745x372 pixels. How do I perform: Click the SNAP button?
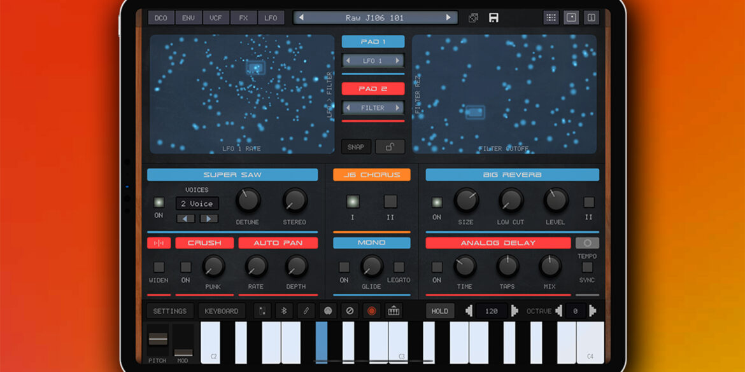coord(356,146)
